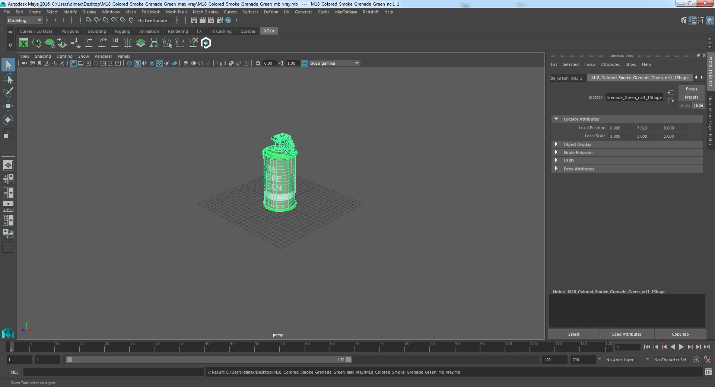The height and width of the screenshot is (387, 715).
Task: Toggle textured display in viewport
Action: pos(159,63)
